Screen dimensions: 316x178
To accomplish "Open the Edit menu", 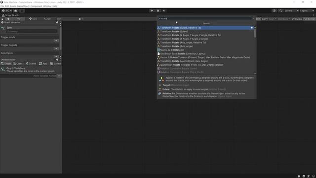I will tap(7, 6).
